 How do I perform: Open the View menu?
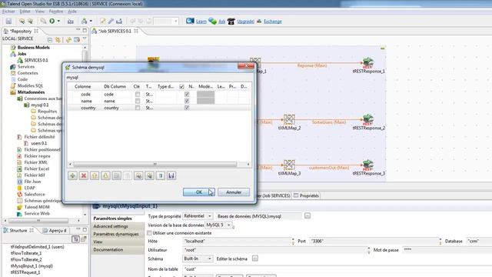[x=39, y=12]
